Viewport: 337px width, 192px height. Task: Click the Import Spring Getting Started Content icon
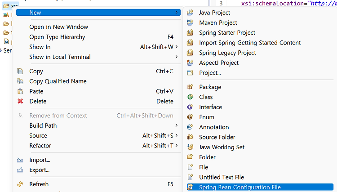(x=190, y=43)
